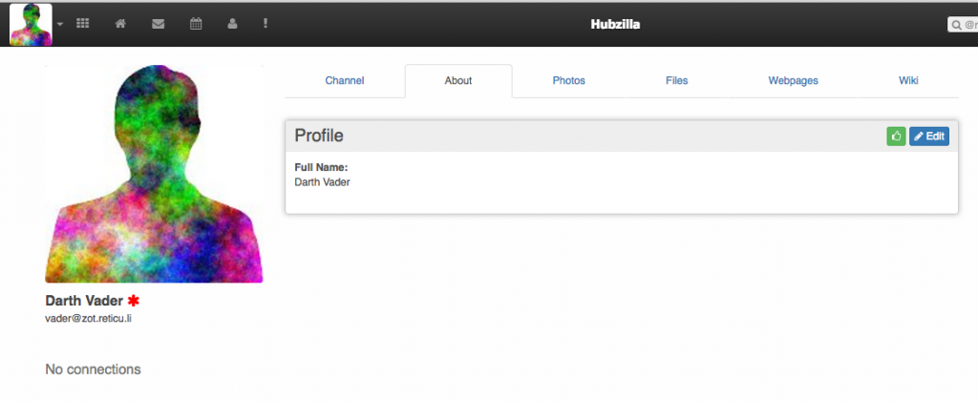Expand the avatar dropdown arrow in navbar
Screen dimensions: 978x401
tap(60, 24)
